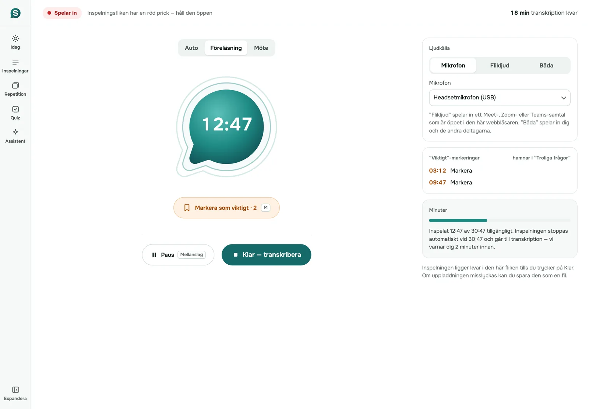Click the red recording dot indicator
This screenshot has width=589, height=409.
click(49, 13)
